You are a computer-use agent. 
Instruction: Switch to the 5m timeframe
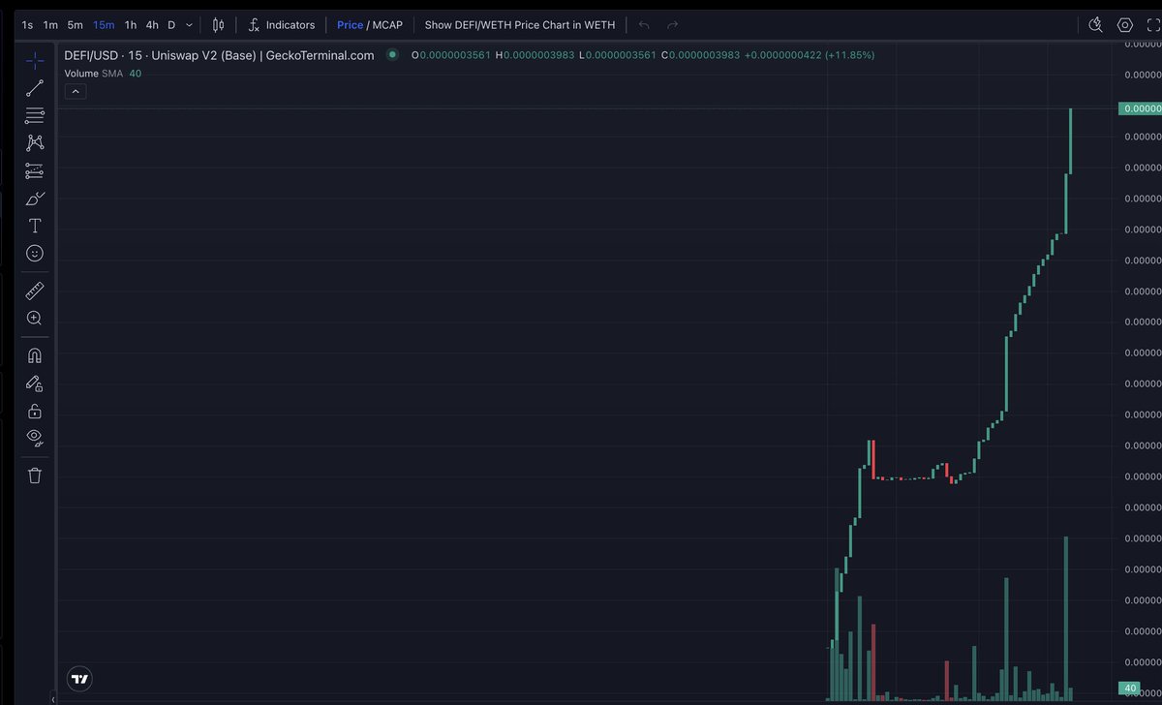point(75,24)
